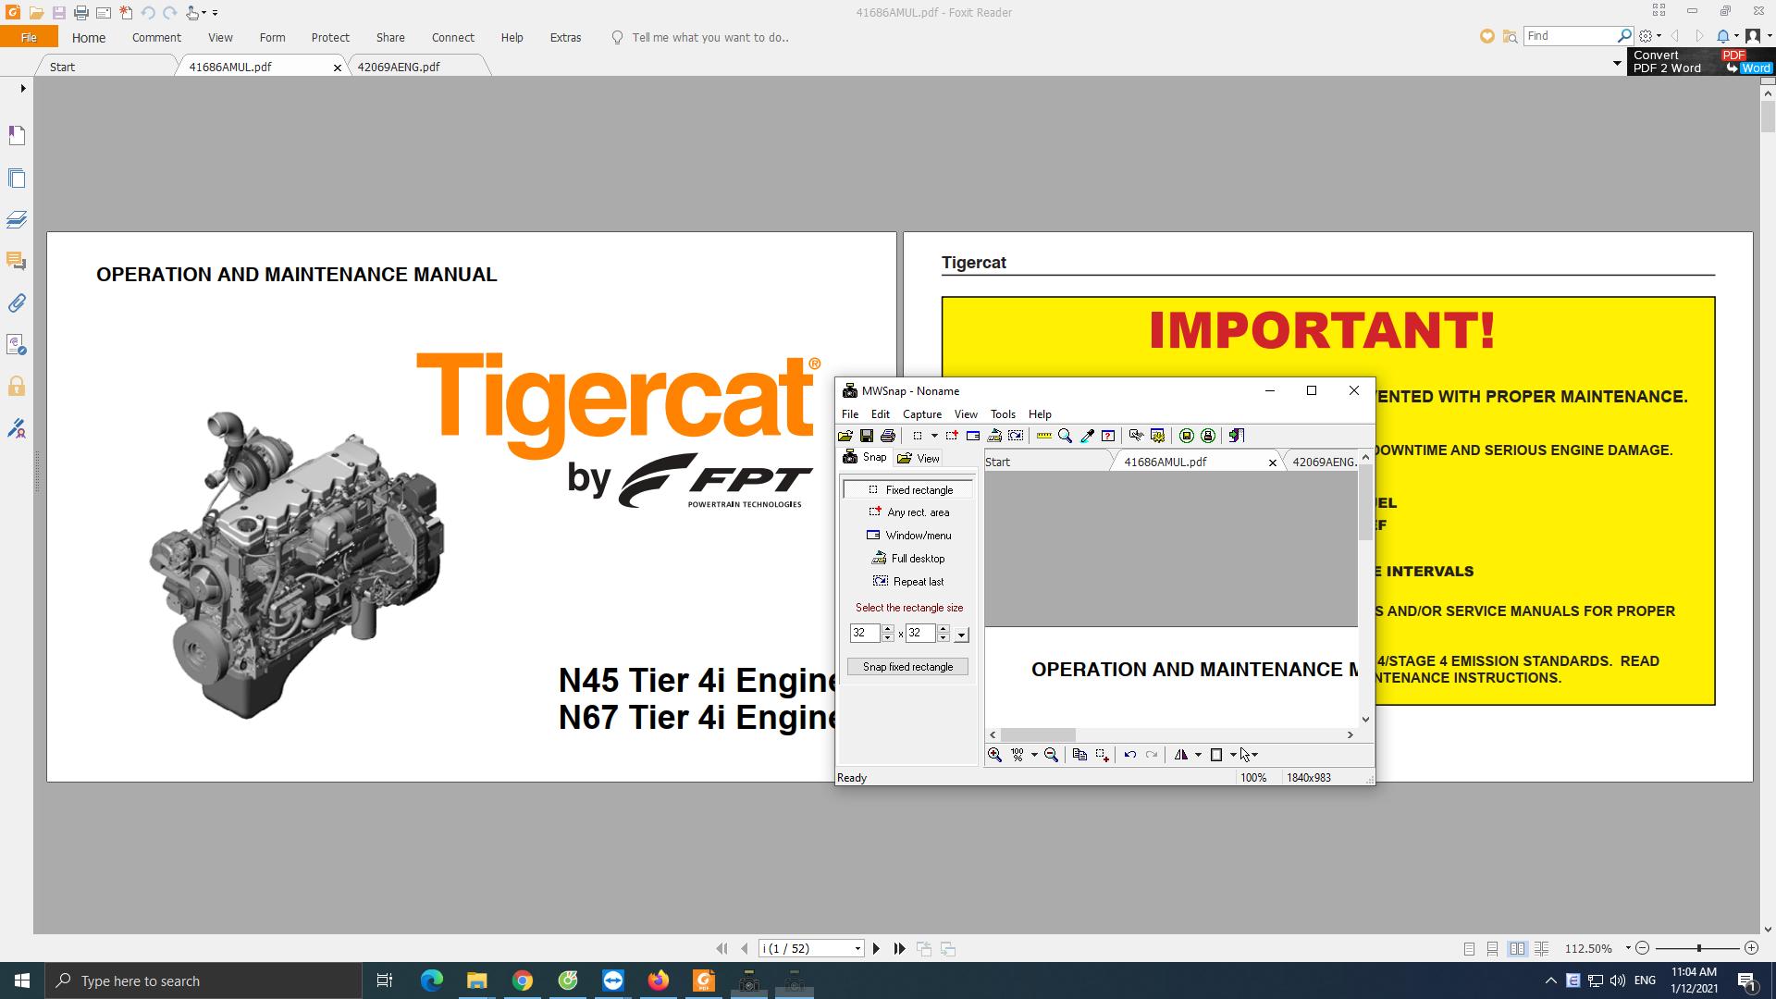Click the Copy icon in MWSnap bottom toolbar

coord(1079,755)
